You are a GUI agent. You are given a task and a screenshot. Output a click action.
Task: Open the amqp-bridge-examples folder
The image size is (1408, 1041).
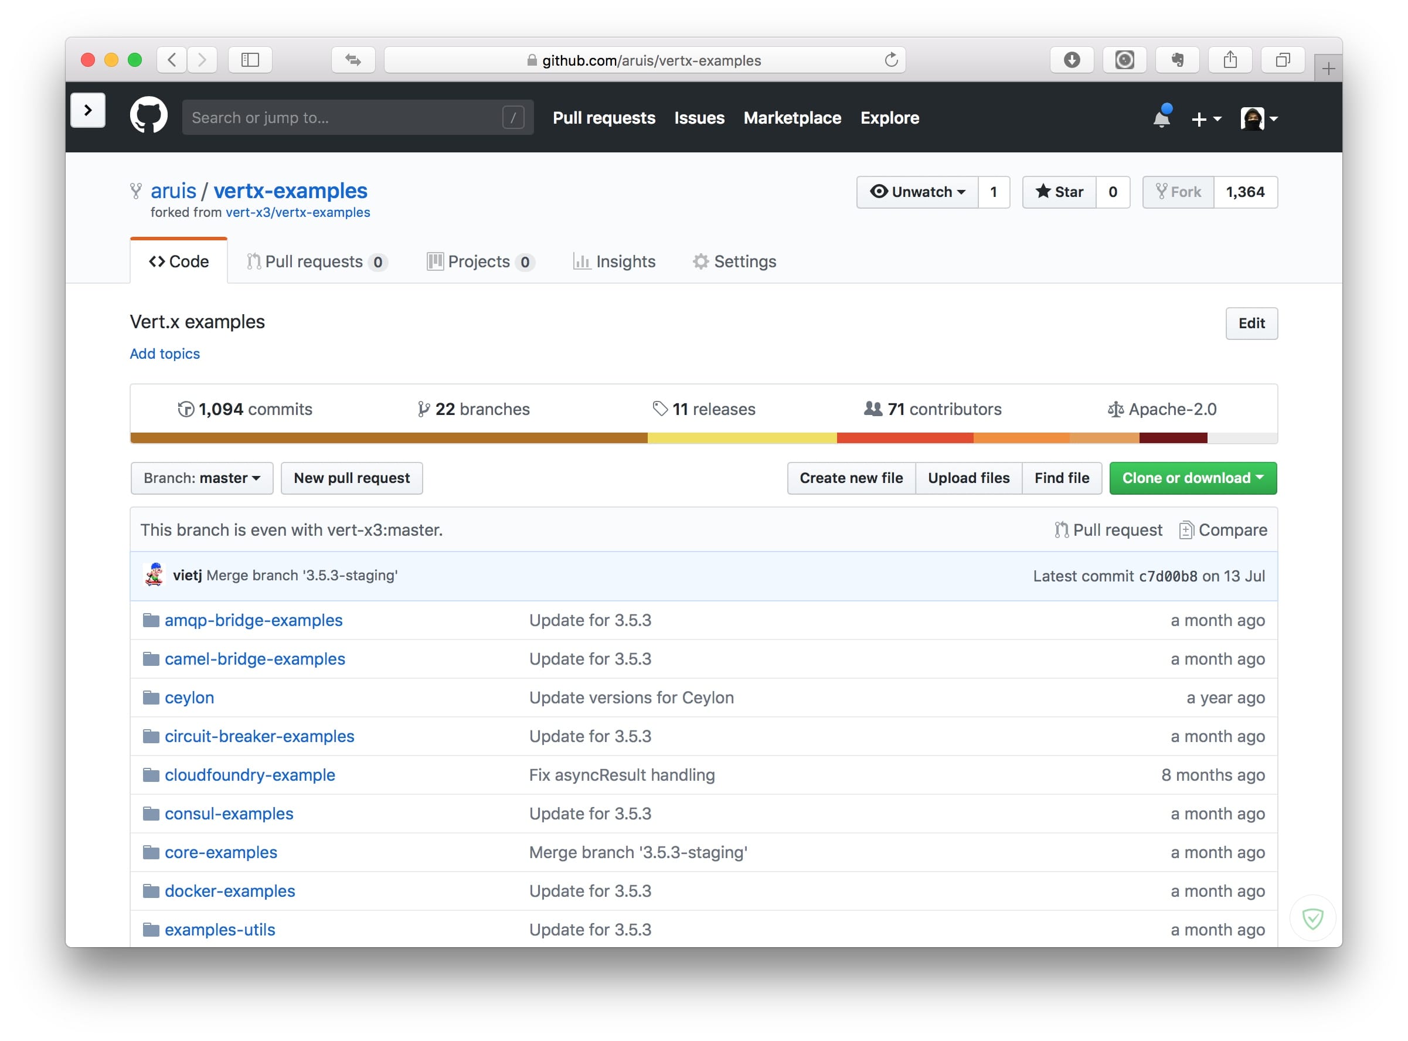(253, 620)
